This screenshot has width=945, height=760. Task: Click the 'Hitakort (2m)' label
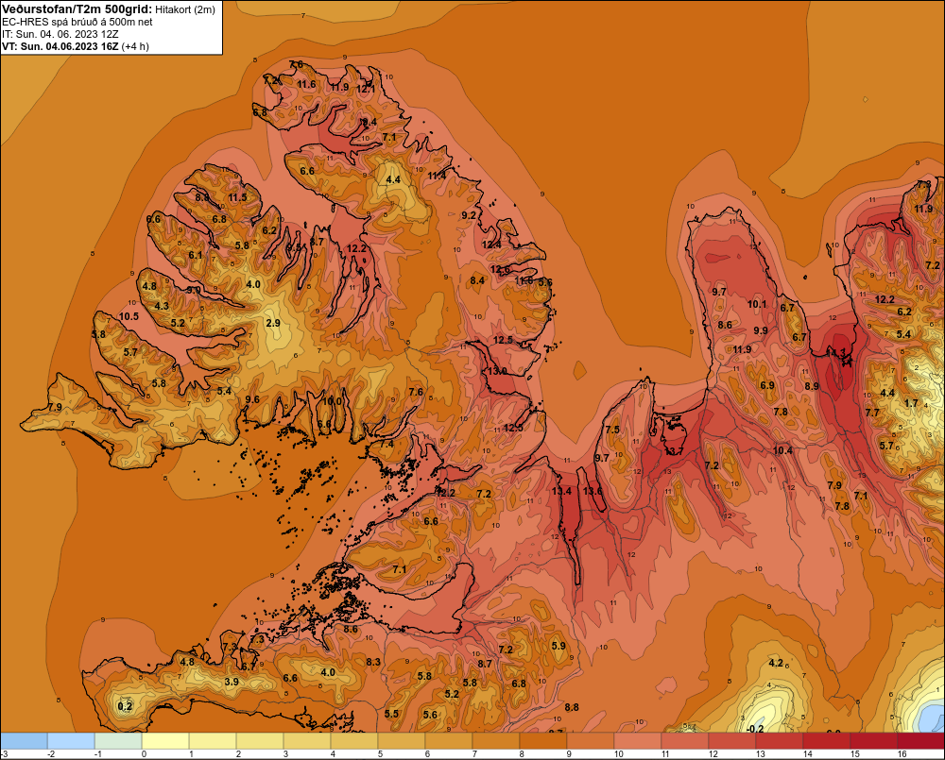(184, 9)
